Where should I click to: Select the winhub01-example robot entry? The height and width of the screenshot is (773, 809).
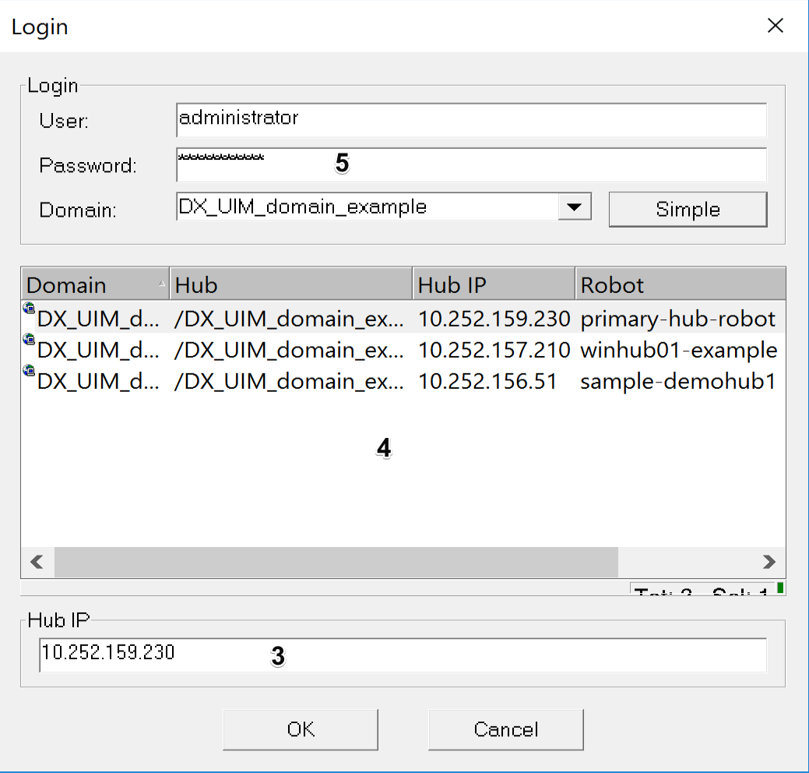tap(678, 350)
